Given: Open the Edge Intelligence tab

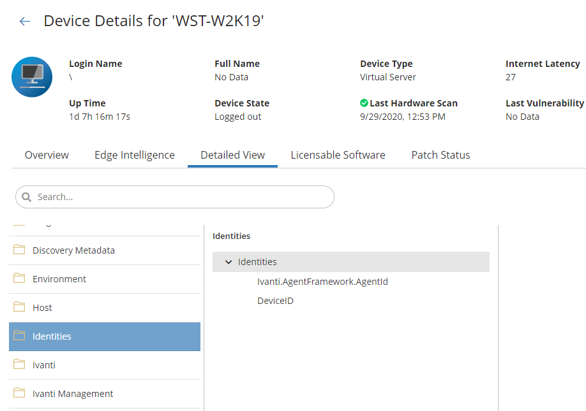Looking at the screenshot, I should (x=135, y=155).
